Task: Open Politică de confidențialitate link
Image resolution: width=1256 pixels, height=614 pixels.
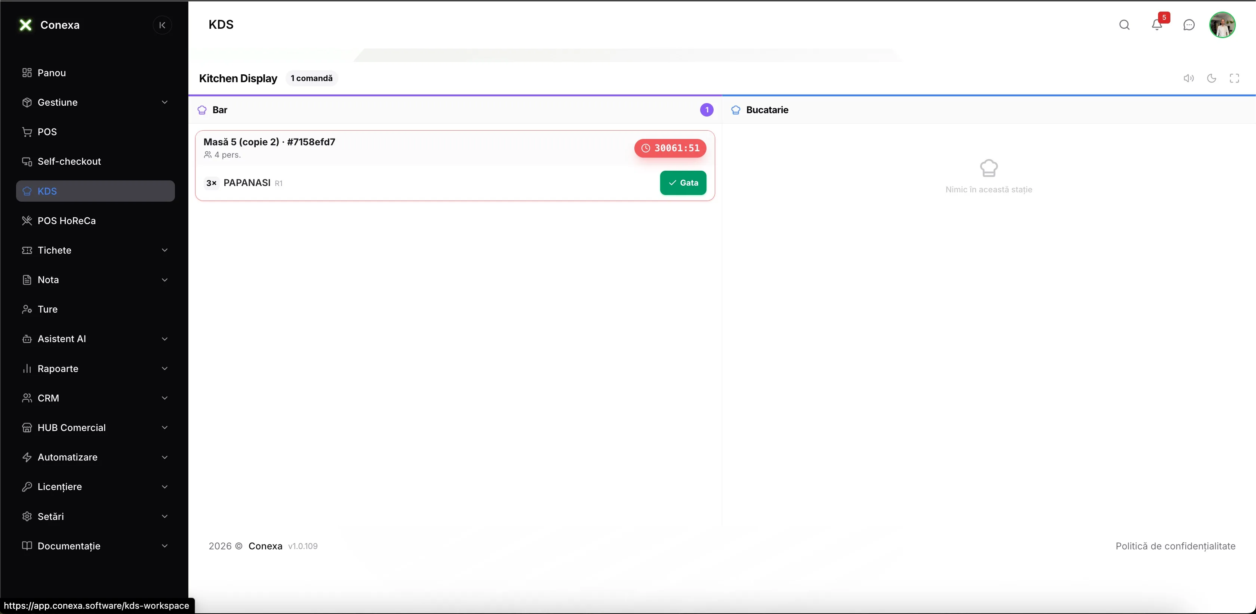Action: coord(1176,546)
